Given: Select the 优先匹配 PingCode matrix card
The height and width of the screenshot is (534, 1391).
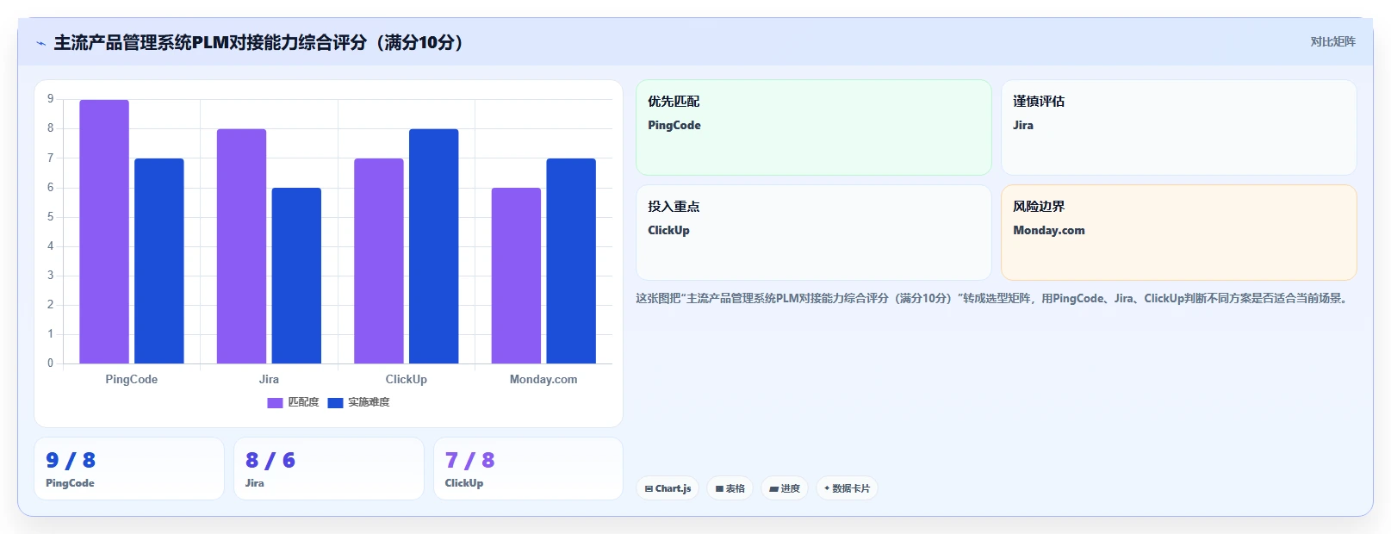Looking at the screenshot, I should pos(814,127).
